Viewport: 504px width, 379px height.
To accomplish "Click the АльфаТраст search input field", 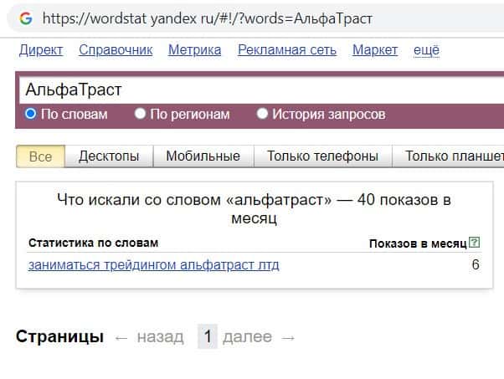I will pos(261,90).
